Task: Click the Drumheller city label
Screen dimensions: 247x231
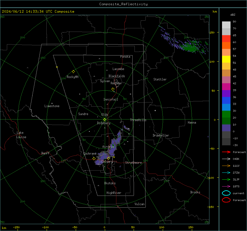Action: [161, 135]
